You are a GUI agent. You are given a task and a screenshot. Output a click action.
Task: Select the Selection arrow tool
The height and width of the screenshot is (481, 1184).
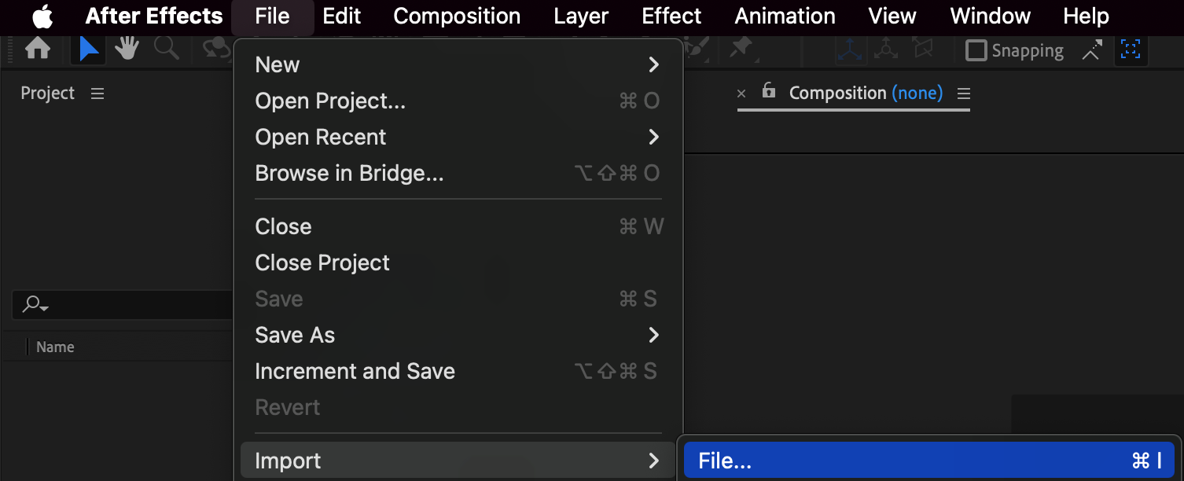tap(89, 49)
